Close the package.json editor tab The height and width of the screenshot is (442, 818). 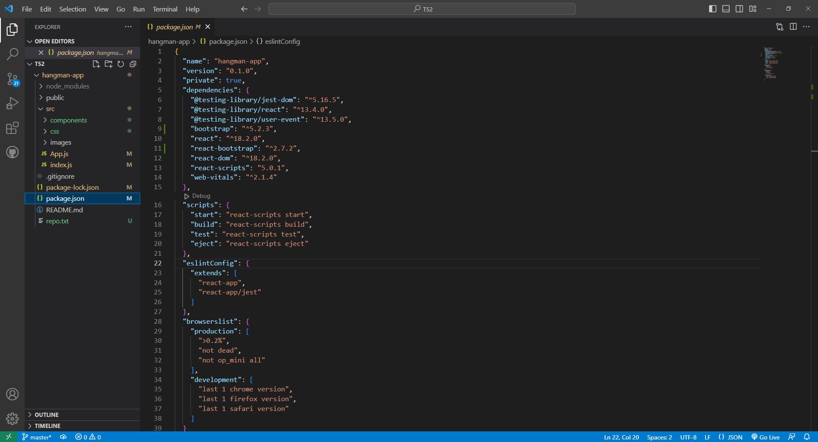[208, 27]
